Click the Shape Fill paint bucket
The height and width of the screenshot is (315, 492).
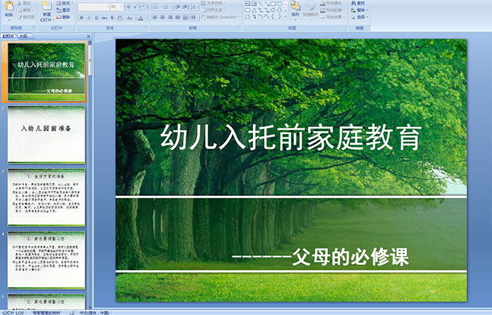pos(323,3)
